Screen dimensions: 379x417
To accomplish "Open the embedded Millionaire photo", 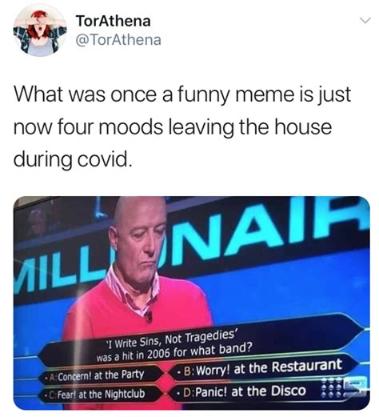I will pos(192,303).
